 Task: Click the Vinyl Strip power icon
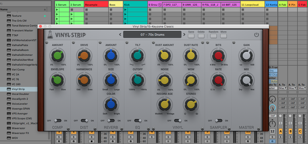click(x=256, y=35)
